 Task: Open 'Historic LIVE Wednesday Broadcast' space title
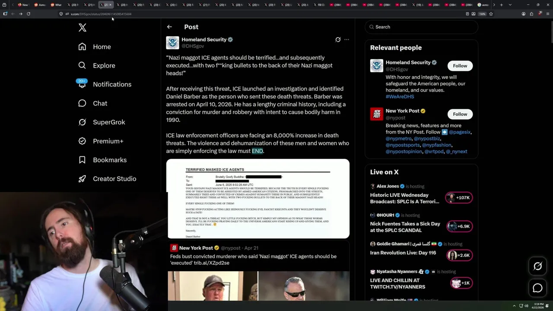[x=404, y=198]
